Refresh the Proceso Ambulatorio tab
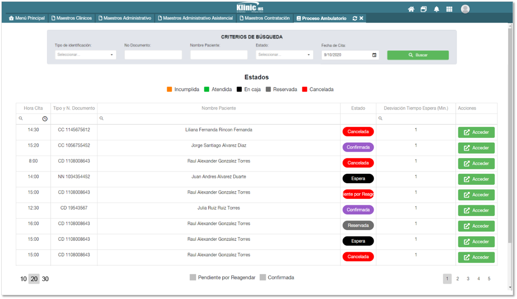 click(355, 18)
